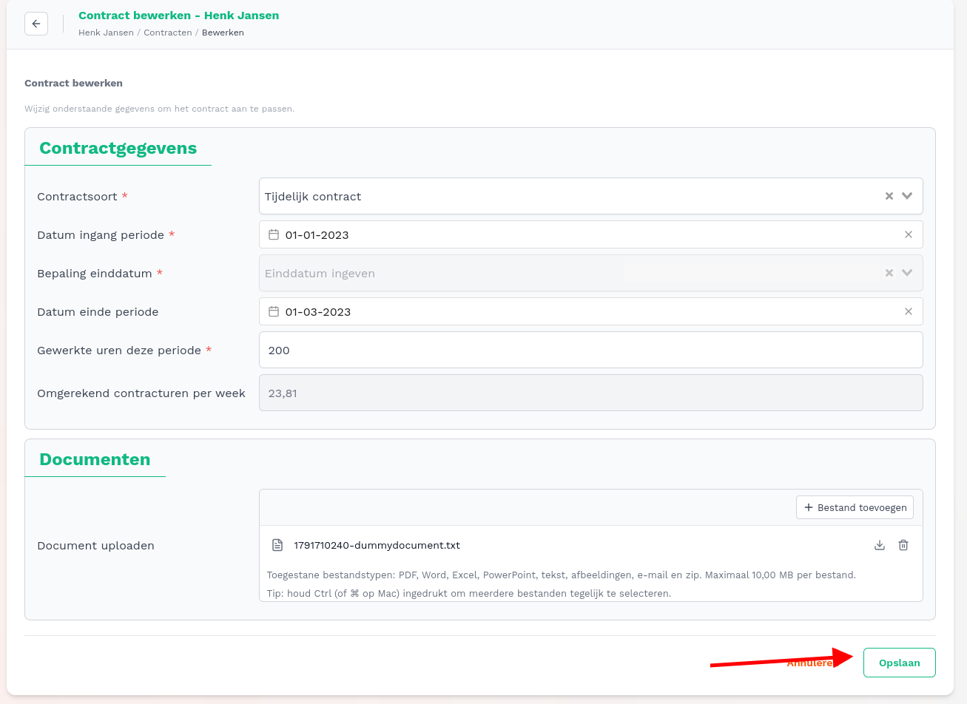Viewport: 967px width, 704px height.
Task: Go back using the arrow button
Action: (36, 24)
